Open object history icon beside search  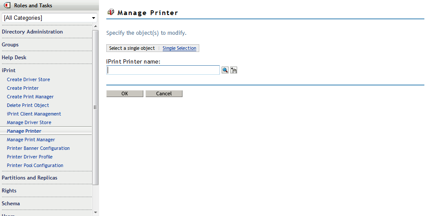[x=234, y=70]
